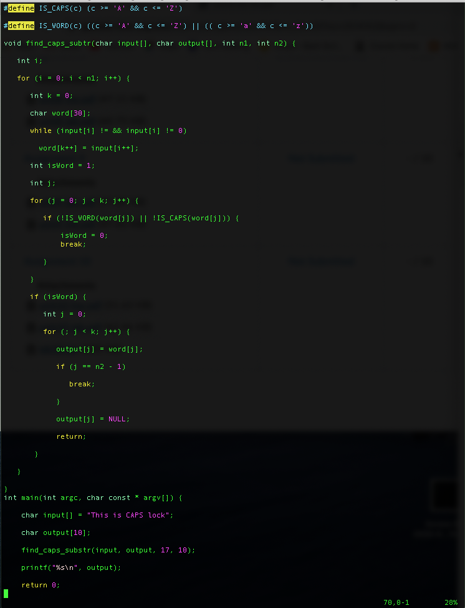Viewport: 465px width, 608px height.
Task: Click the green cursor block at bottom left
Action: pos(6,594)
